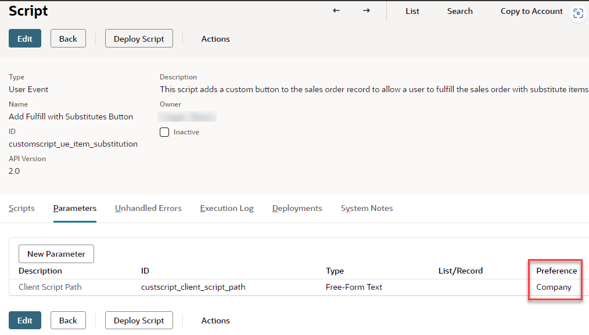Open the Client Script Path parameter link
Screen dimensions: 589x335
[50, 287]
